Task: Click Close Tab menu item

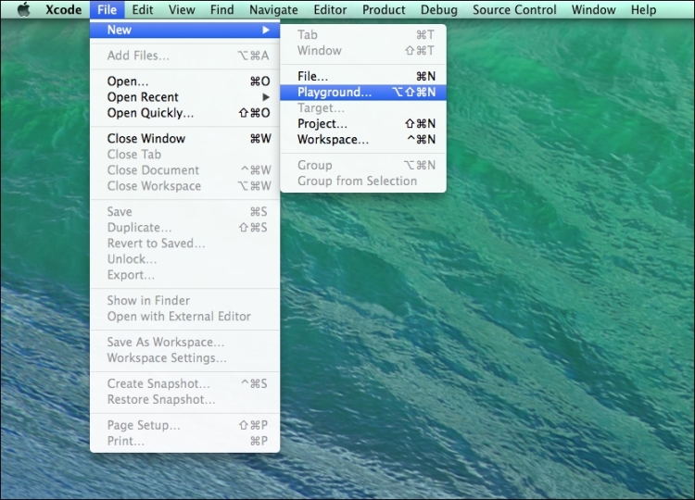Action: pos(184,155)
